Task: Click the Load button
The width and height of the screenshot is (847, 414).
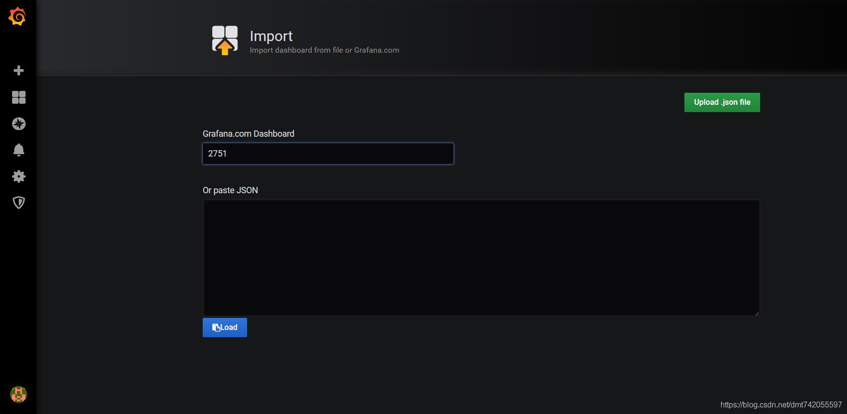Action: coord(225,328)
